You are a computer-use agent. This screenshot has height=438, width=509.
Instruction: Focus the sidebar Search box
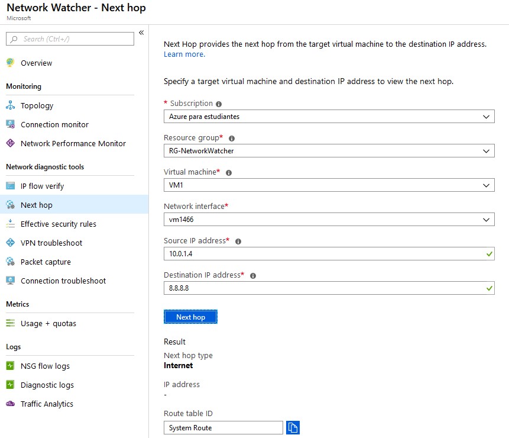pos(70,39)
